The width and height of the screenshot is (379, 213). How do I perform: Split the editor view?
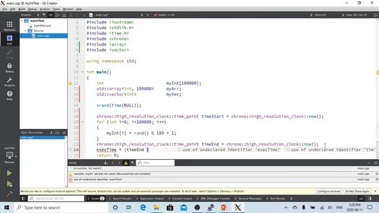click(375, 15)
